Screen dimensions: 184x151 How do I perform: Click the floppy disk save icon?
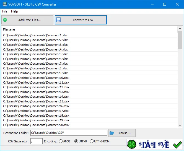[x=58, y=20]
